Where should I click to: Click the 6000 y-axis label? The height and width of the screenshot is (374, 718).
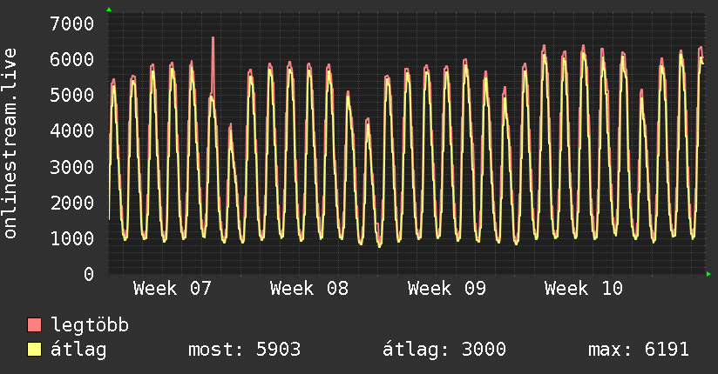pos(72,59)
